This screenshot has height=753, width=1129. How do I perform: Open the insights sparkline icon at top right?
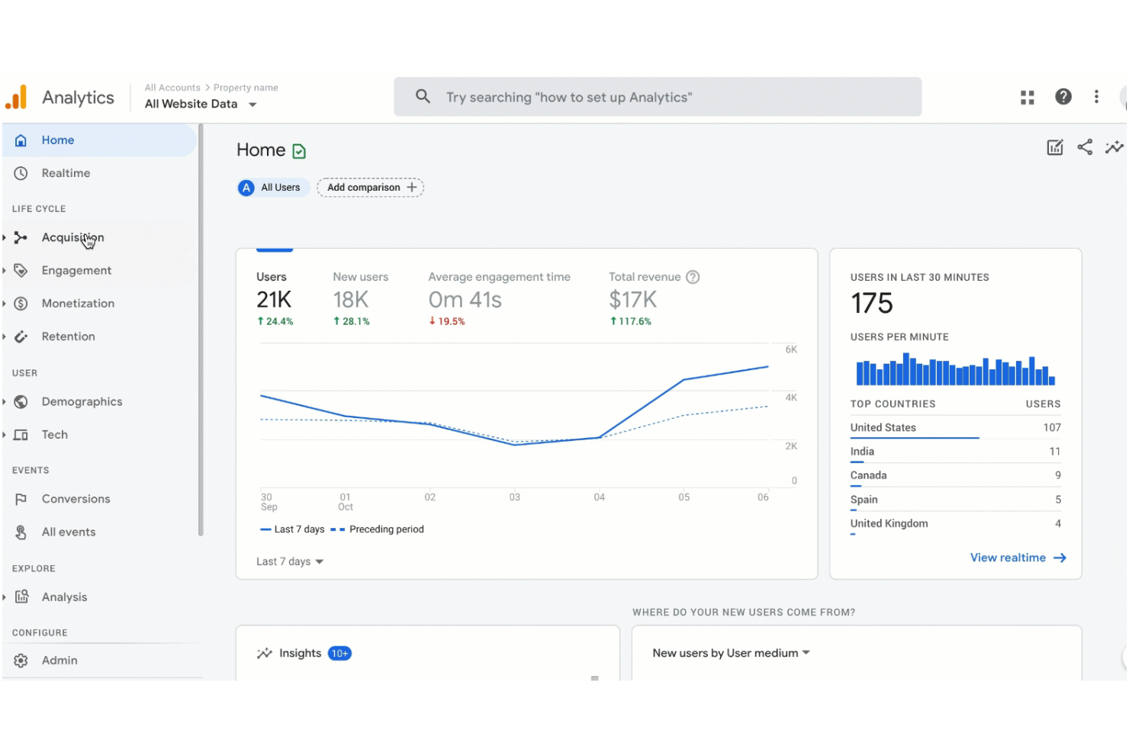tap(1114, 147)
